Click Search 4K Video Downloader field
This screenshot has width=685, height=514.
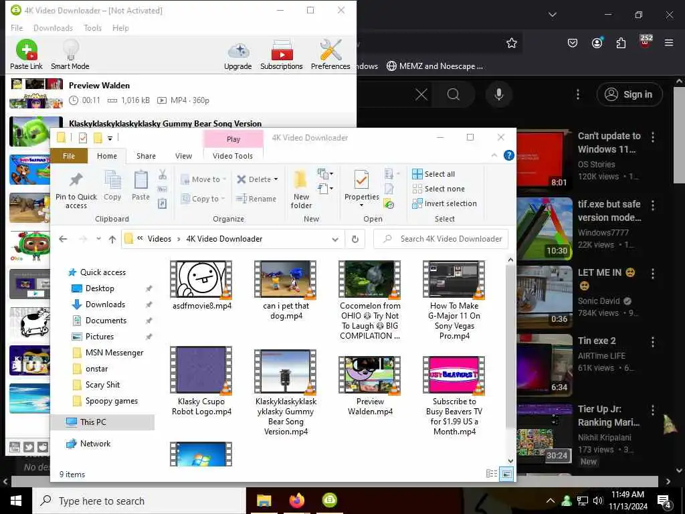441,239
